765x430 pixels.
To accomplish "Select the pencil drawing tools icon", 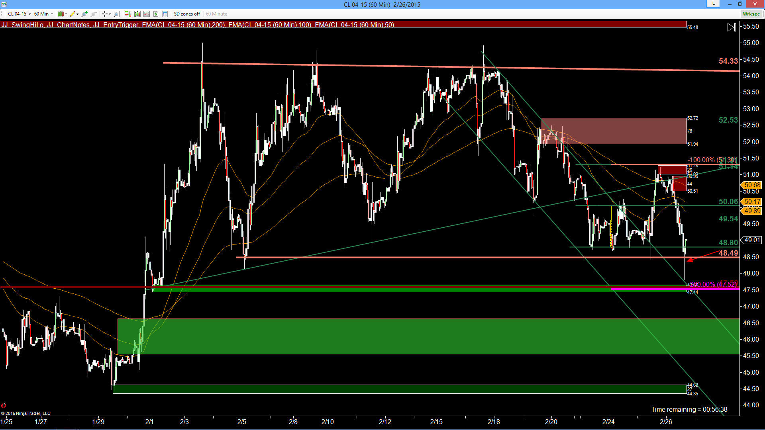I will coord(72,14).
